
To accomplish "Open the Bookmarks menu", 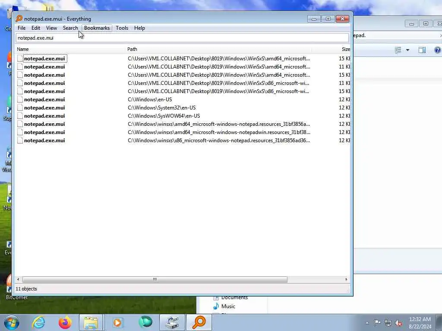I will pos(97,28).
